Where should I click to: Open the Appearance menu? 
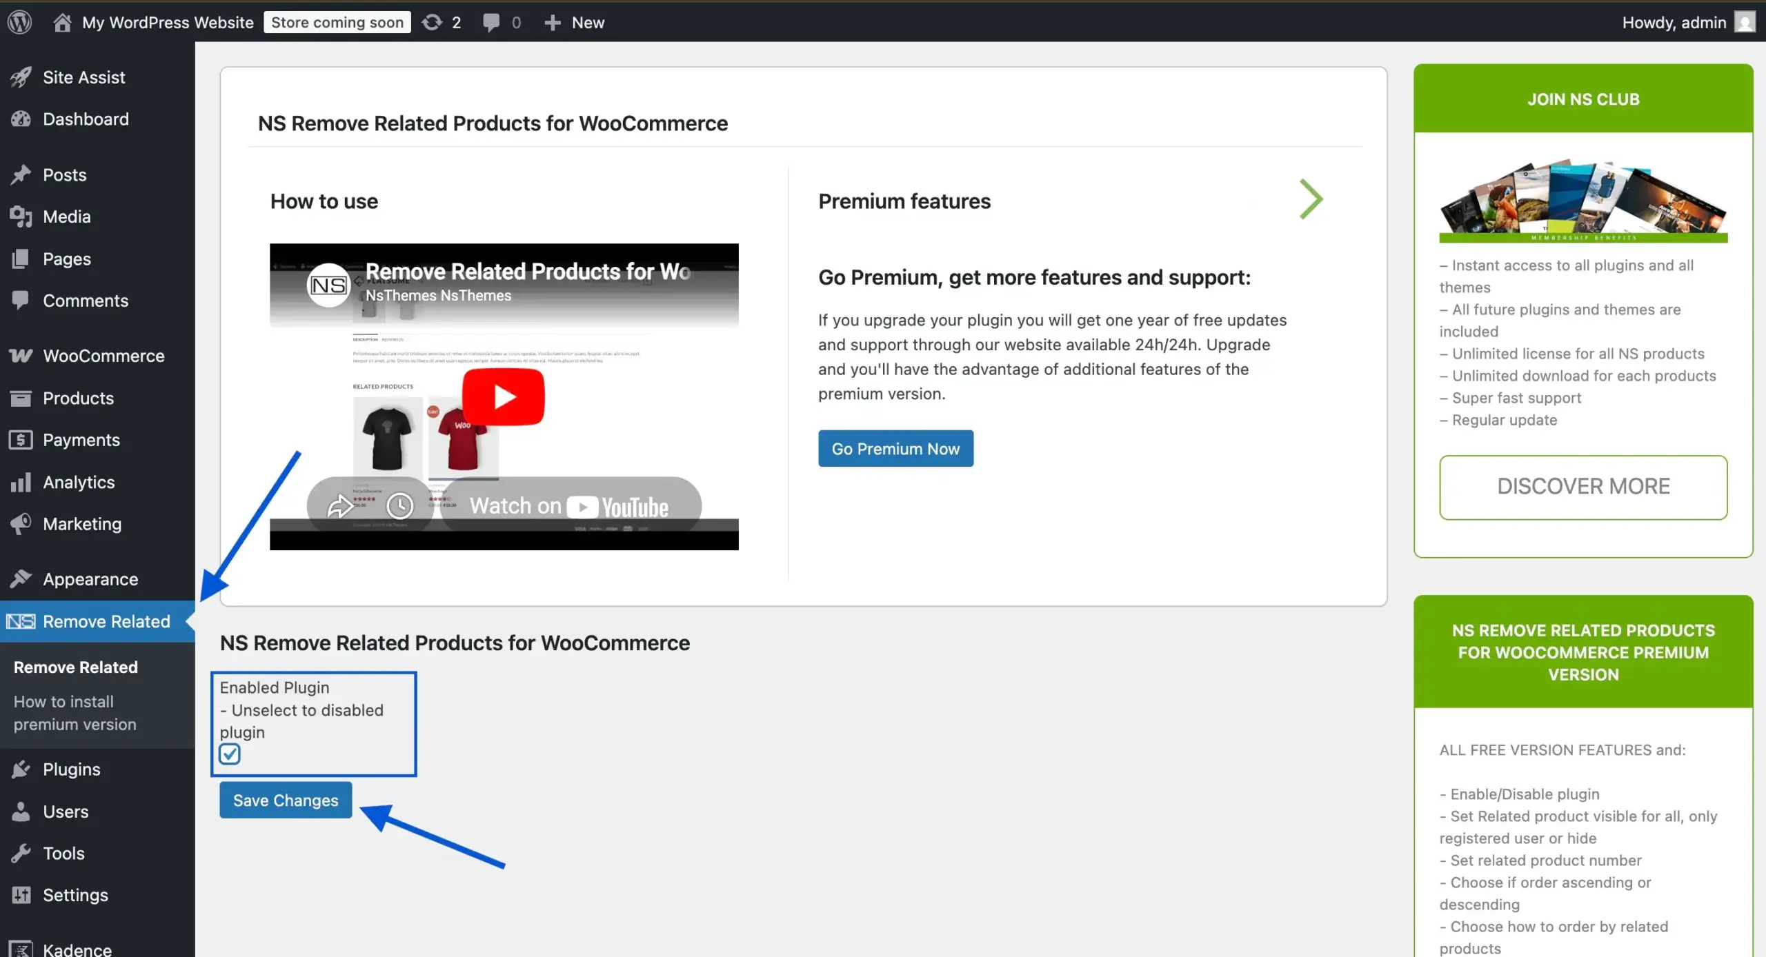97,578
